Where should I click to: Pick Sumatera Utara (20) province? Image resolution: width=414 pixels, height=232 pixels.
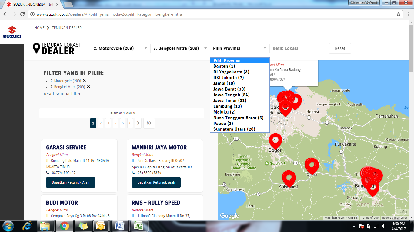[x=234, y=129]
